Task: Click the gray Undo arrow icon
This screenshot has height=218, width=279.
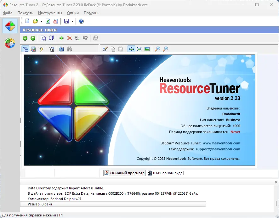Action: [85, 38]
